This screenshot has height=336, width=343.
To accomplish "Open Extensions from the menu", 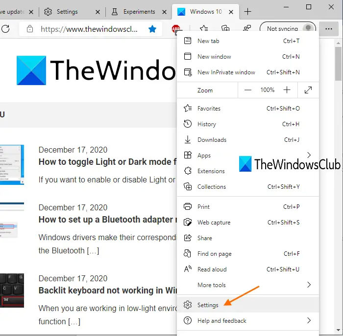I will (248, 171).
